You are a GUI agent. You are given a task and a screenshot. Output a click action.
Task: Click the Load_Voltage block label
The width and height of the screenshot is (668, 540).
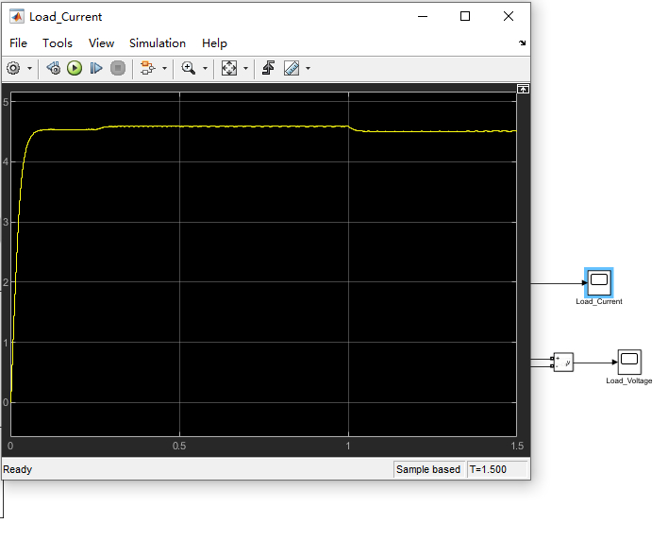click(x=629, y=380)
